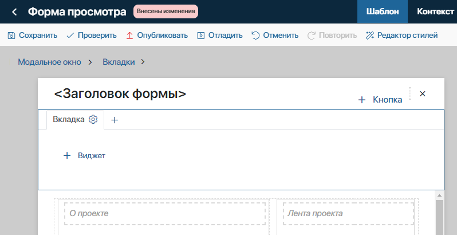Click the Save floppy disk icon
Image resolution: width=457 pixels, height=235 pixels.
point(11,36)
